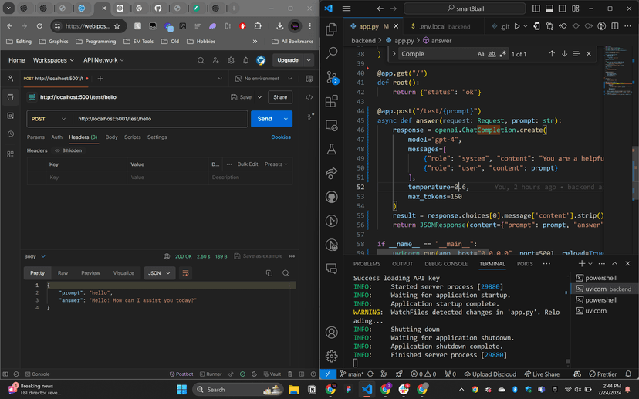Toggle Match Case in find widget
The height and width of the screenshot is (399, 639).
coord(481,54)
